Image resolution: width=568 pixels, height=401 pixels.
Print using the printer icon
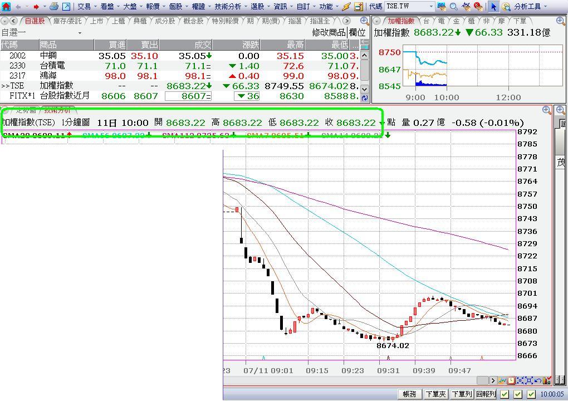(x=54, y=6)
